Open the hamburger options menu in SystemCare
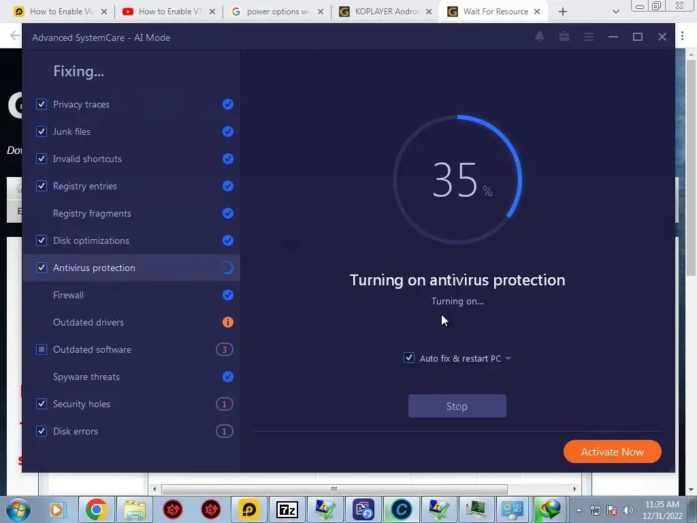 [589, 37]
